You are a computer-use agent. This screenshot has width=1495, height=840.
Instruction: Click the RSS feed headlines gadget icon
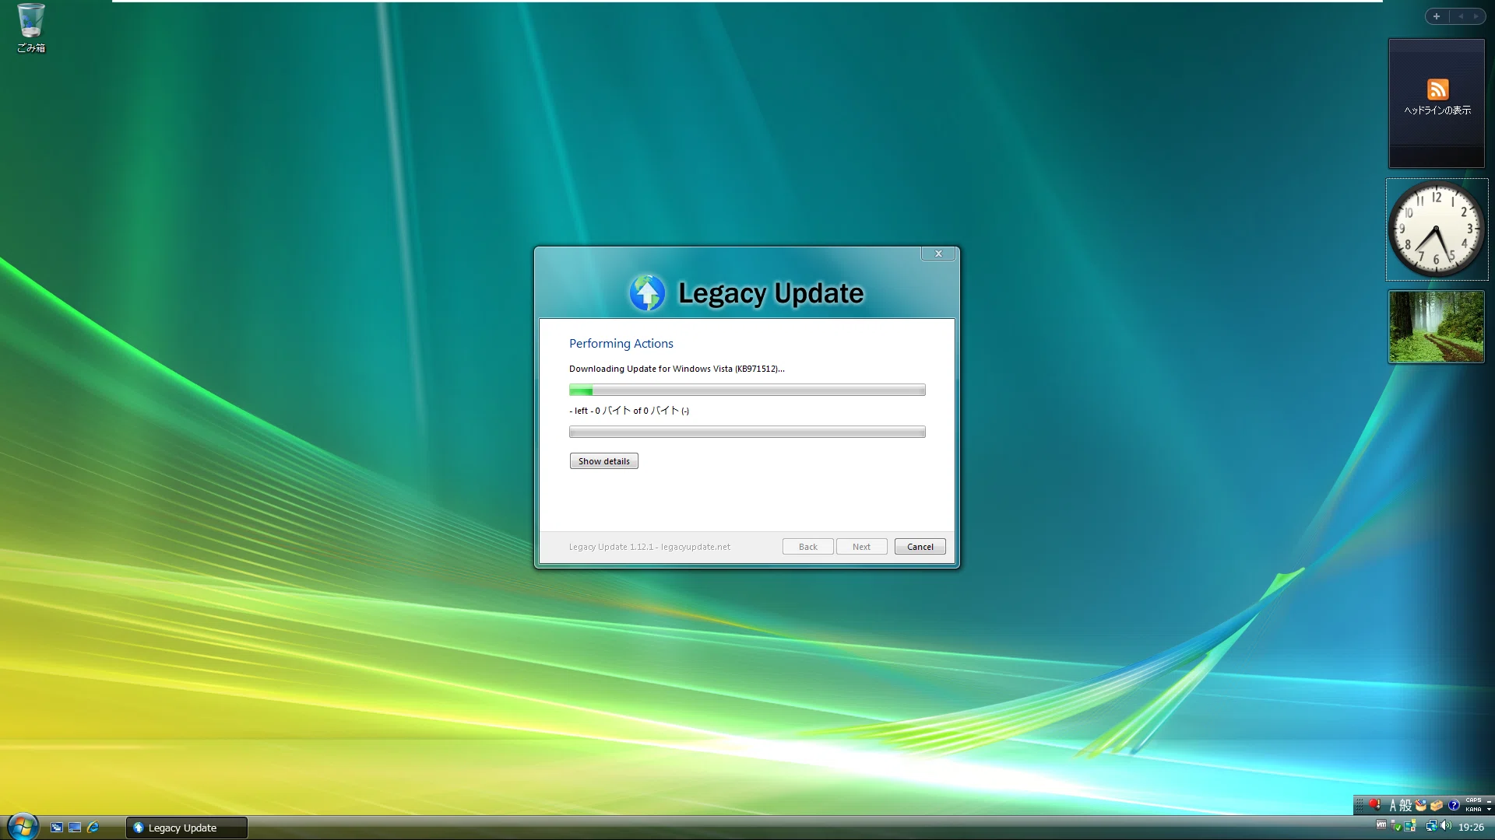pyautogui.click(x=1437, y=89)
